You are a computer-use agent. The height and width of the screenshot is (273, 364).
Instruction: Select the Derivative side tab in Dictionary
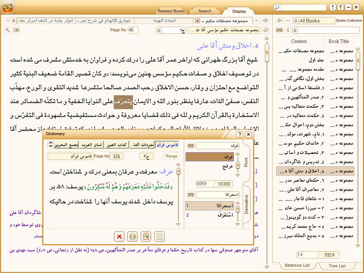(x=246, y=204)
